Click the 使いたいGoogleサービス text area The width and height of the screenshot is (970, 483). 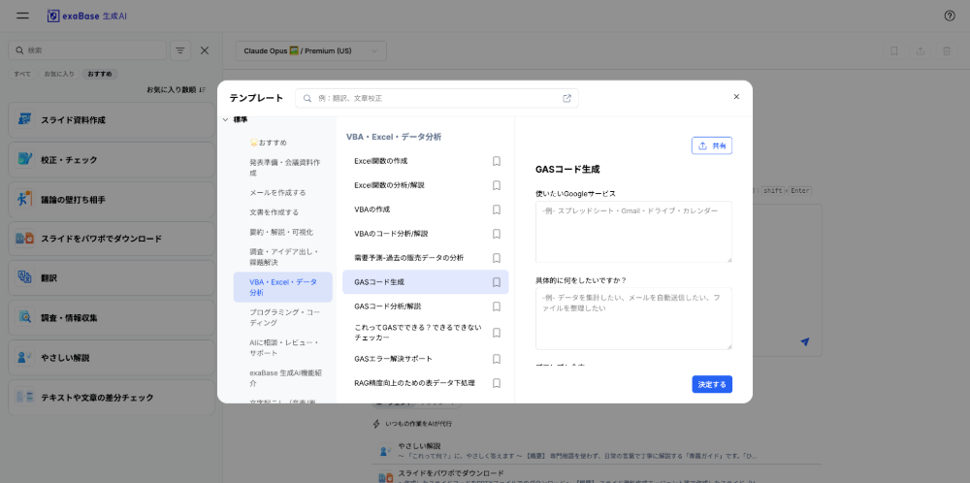point(633,232)
